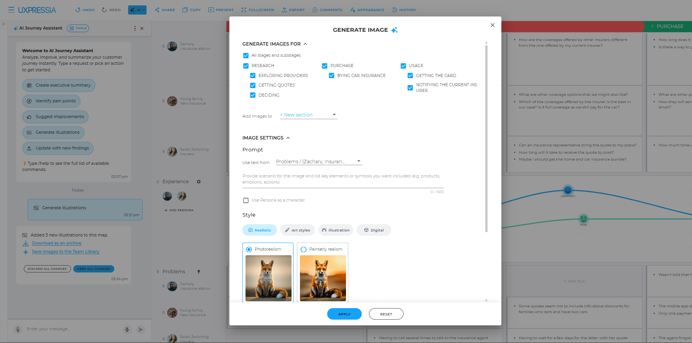The height and width of the screenshot is (343, 692).
Task: Collapse the Image Settings section
Action: [x=288, y=138]
